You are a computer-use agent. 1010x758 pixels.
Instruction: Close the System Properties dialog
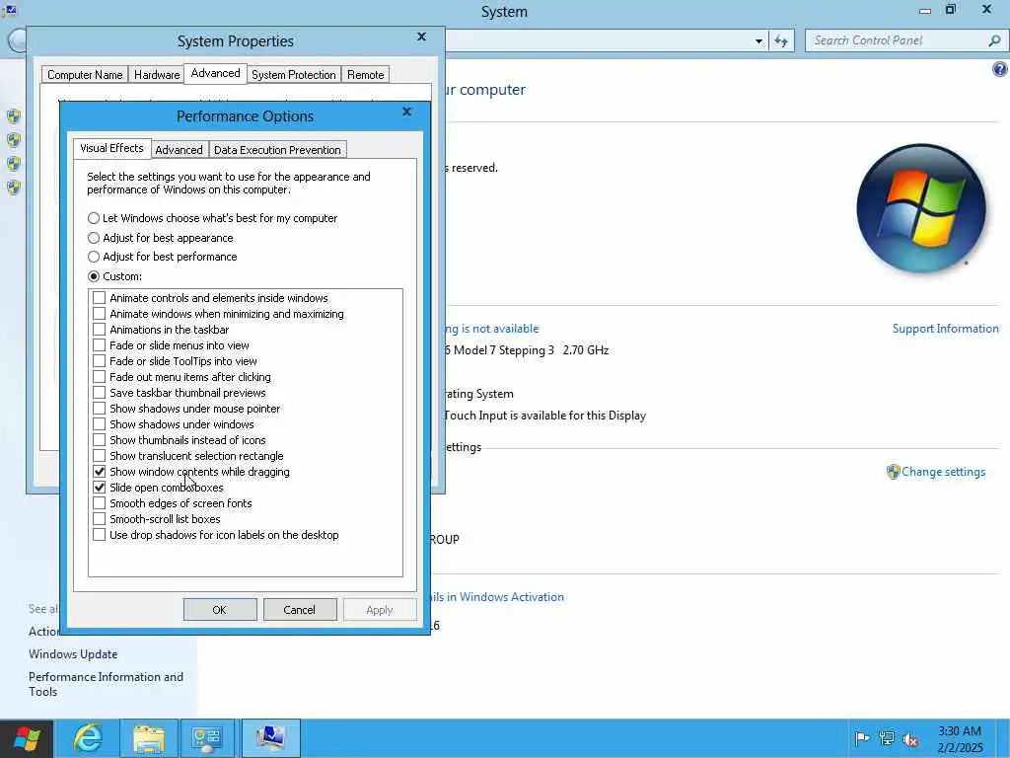pos(421,37)
